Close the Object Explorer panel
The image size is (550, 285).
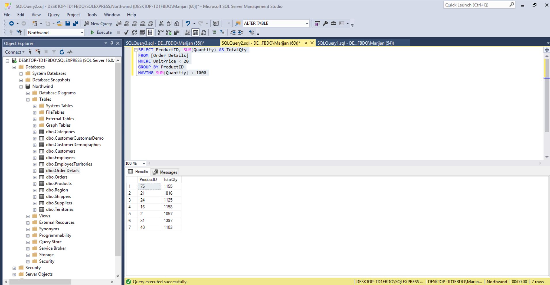coord(118,43)
